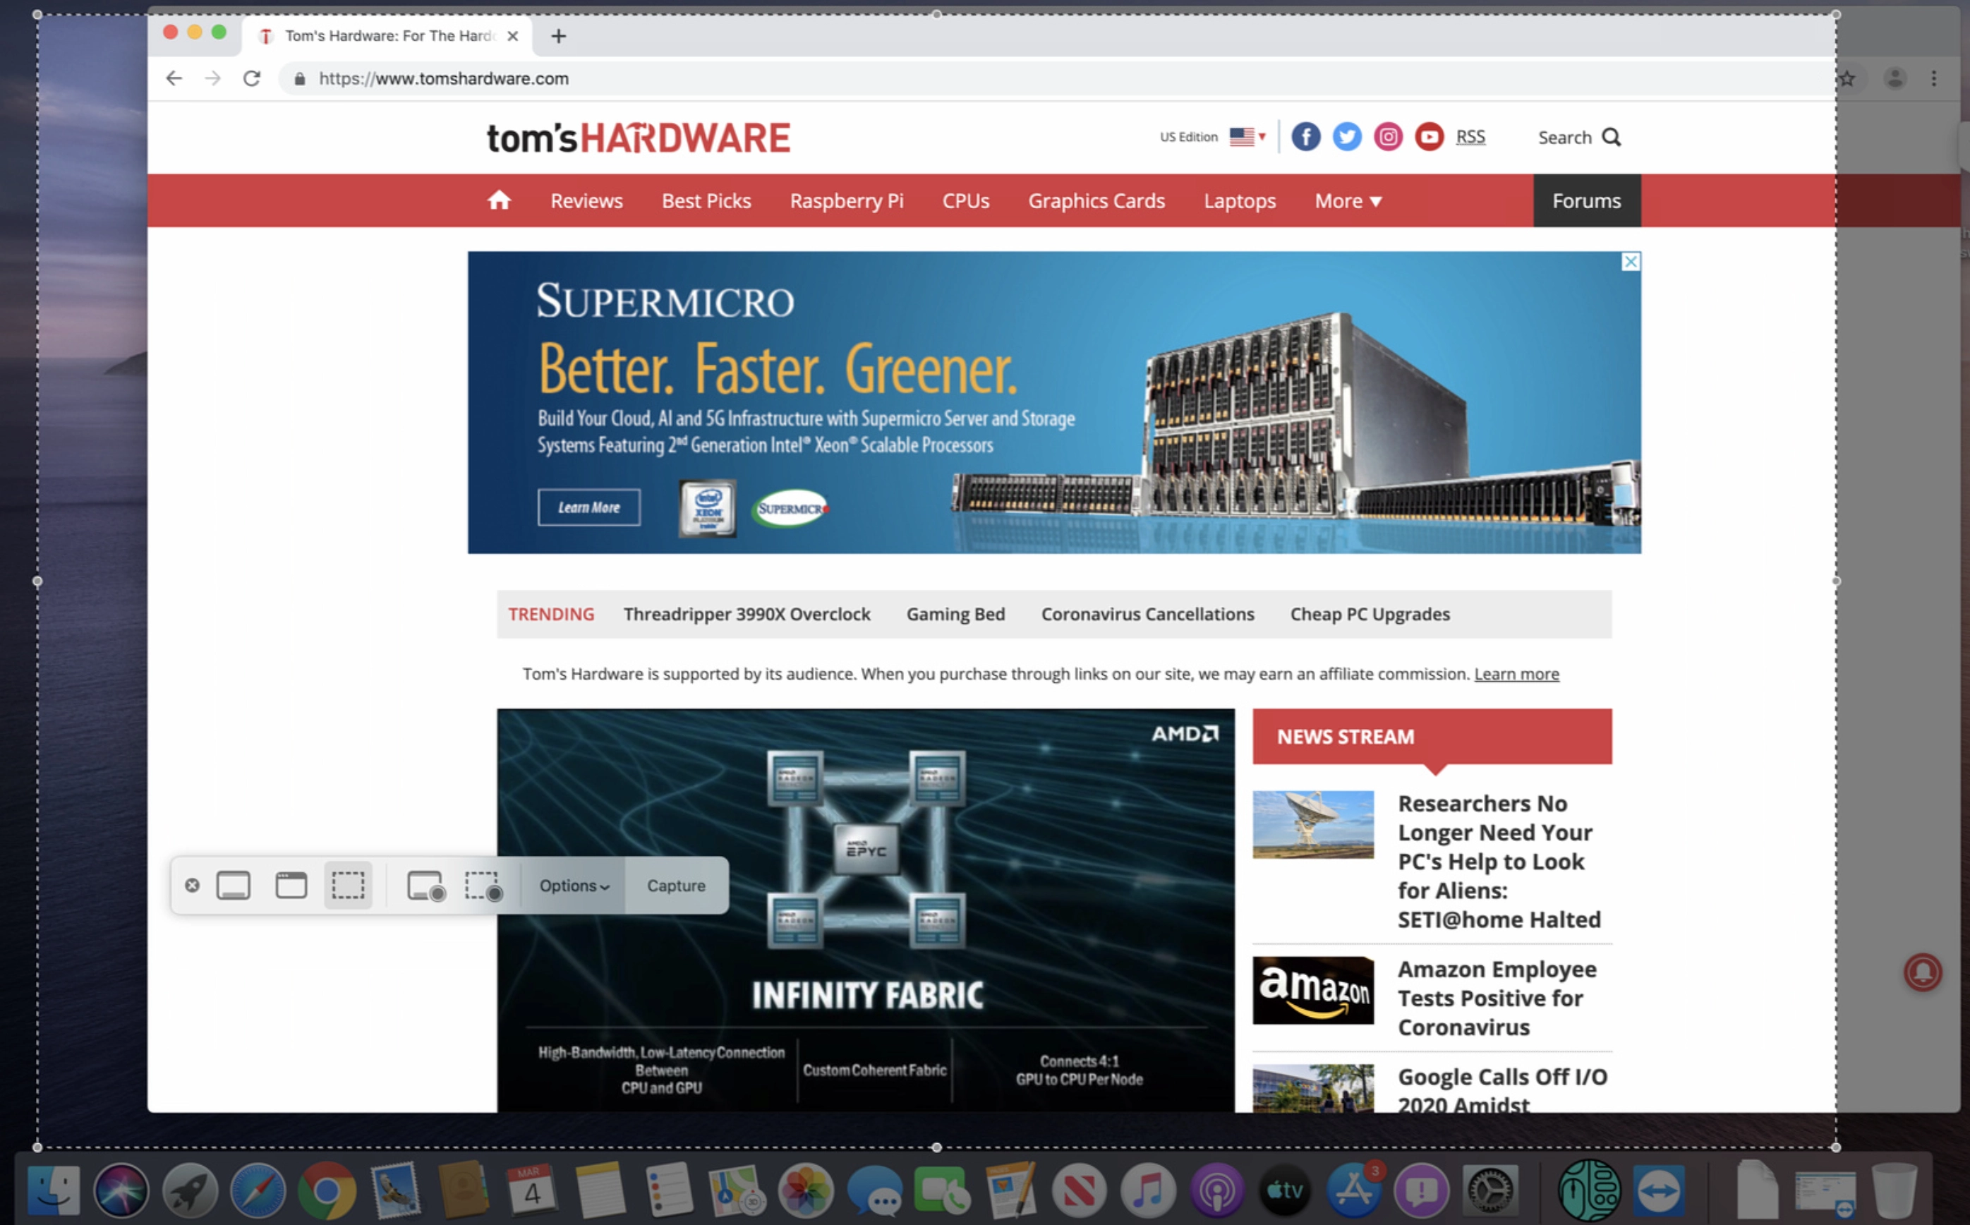The height and width of the screenshot is (1225, 1970).
Task: Dismiss the screenshot toolbar
Action: point(192,886)
